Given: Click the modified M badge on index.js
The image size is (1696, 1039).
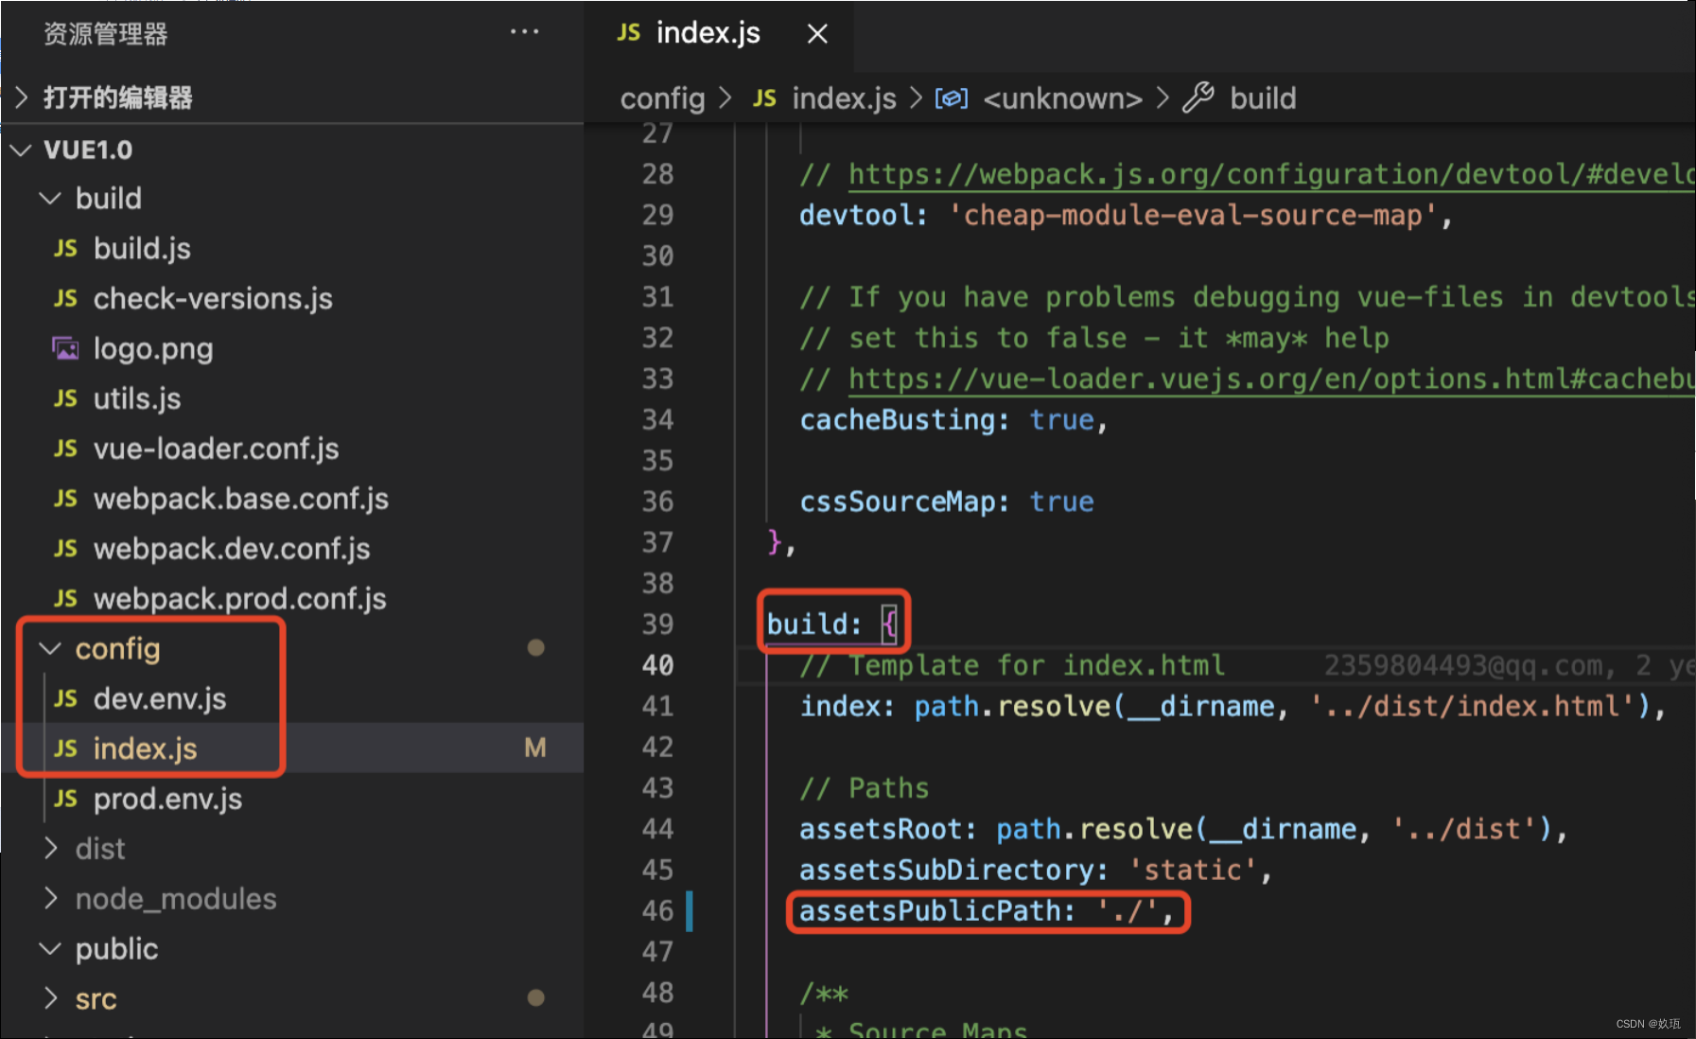Looking at the screenshot, I should click(x=535, y=748).
